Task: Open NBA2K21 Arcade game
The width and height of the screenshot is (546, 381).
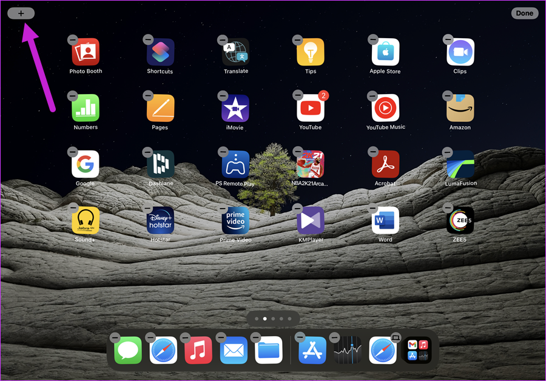Action: coord(311,164)
